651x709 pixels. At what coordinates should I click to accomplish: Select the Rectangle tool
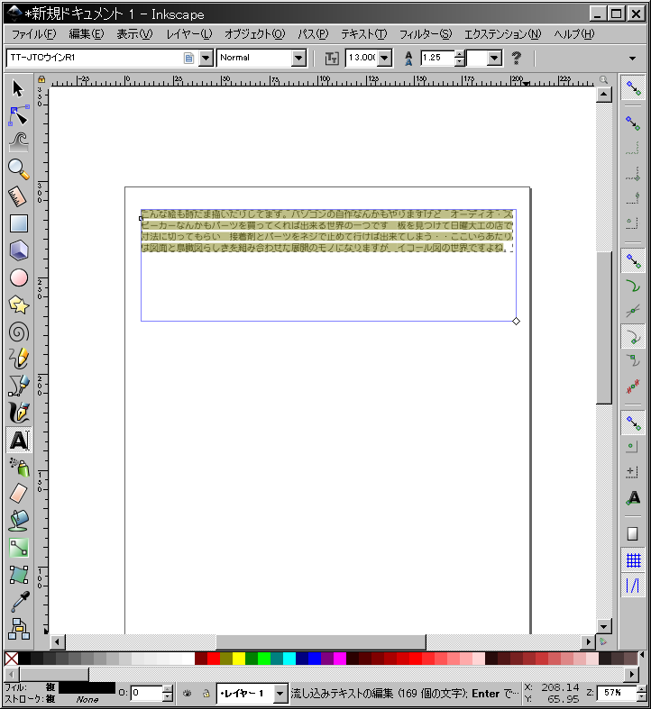coord(18,223)
